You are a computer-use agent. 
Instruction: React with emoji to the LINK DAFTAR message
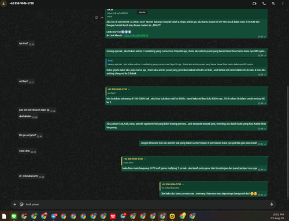97,18
